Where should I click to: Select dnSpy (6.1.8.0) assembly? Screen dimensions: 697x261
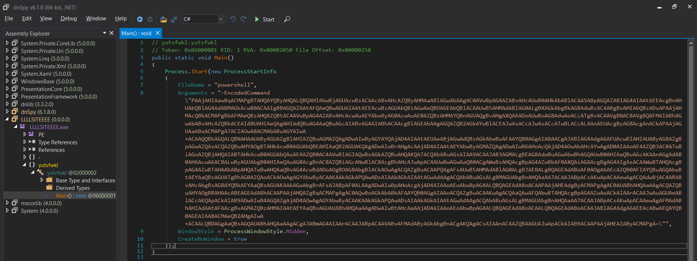(x=38, y=112)
